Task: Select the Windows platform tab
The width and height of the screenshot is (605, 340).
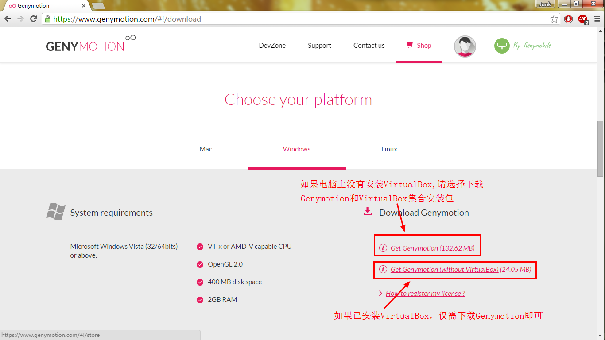Action: (297, 149)
